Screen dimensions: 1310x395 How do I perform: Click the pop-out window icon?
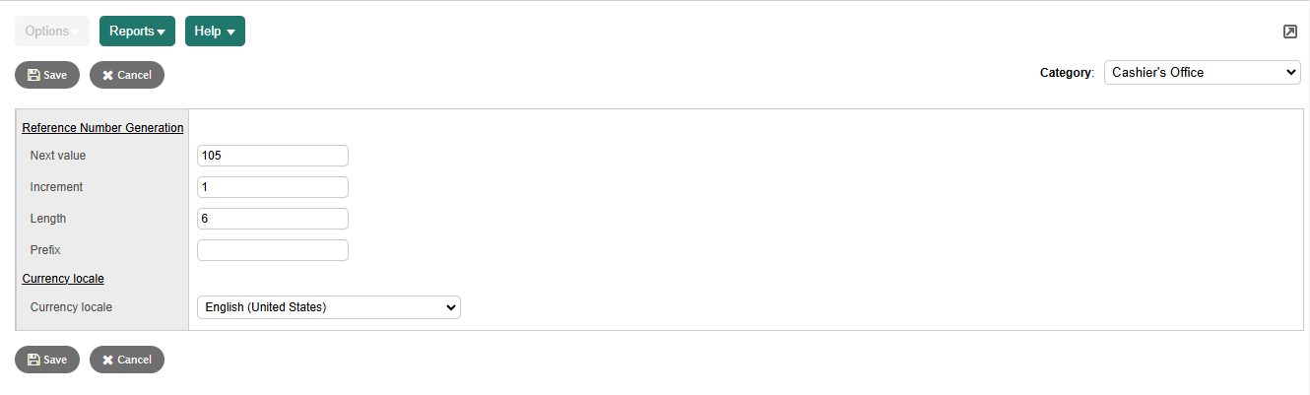point(1289,32)
